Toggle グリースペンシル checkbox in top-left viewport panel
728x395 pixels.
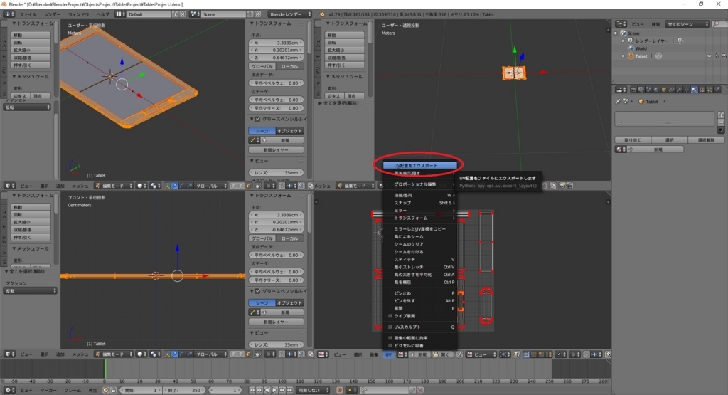coord(257,119)
